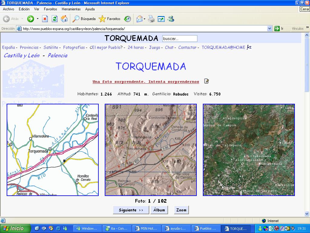The width and height of the screenshot is (310, 233).
Task: Open the Herramientas menu
Action: pyautogui.click(x=71, y=9)
